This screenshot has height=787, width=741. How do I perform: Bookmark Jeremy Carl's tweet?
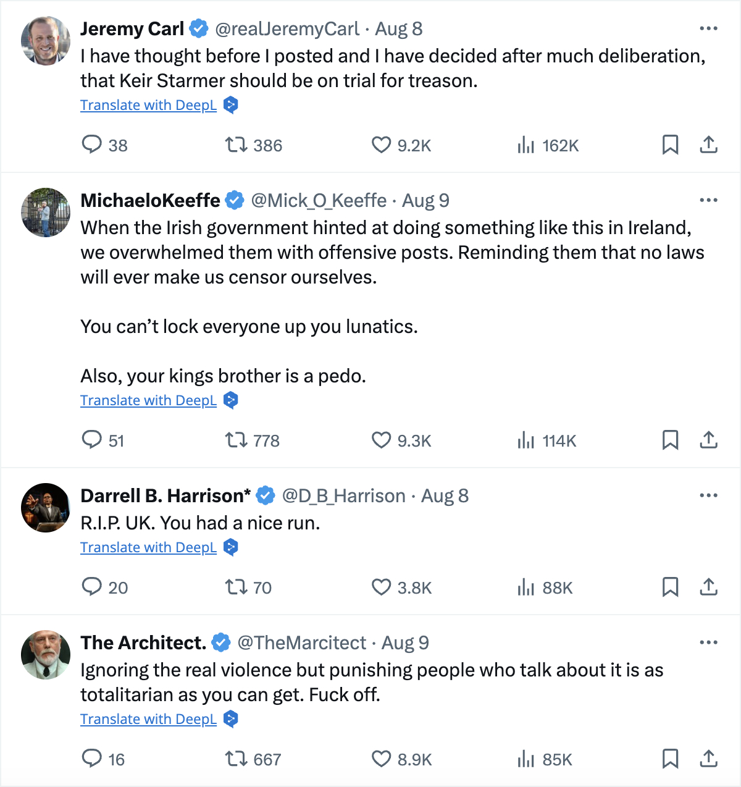click(x=670, y=145)
